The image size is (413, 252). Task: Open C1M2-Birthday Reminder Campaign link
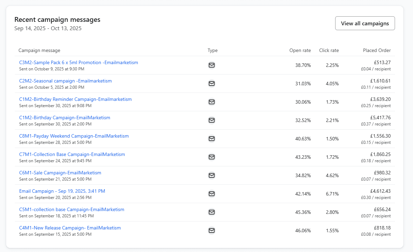coord(75,99)
